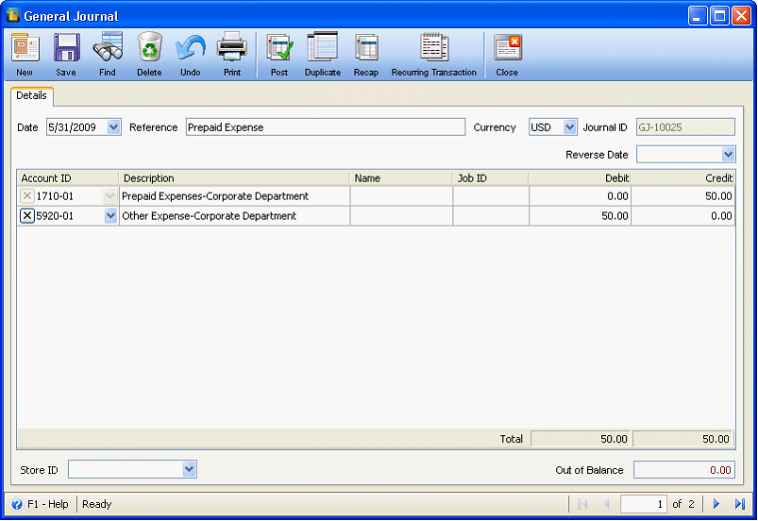Viewport: 758px width, 521px height.
Task: Click the Reference field containing Prepaid Expense
Action: (326, 127)
